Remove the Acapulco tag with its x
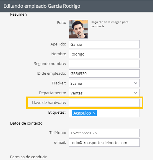The width and height of the screenshot is (153, 160). [94, 113]
